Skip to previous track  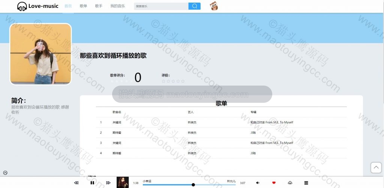[x=76, y=183]
